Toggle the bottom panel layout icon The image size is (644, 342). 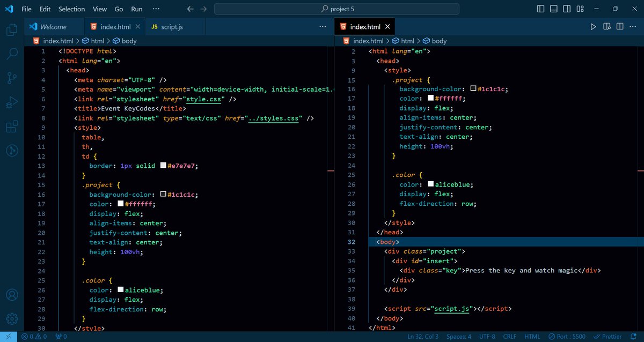click(x=553, y=9)
